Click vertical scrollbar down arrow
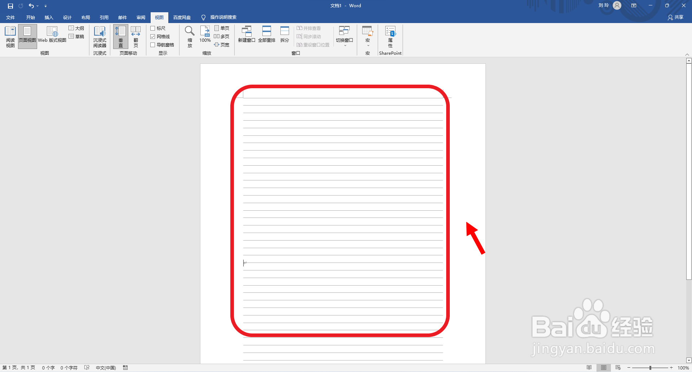The image size is (692, 372). (689, 360)
